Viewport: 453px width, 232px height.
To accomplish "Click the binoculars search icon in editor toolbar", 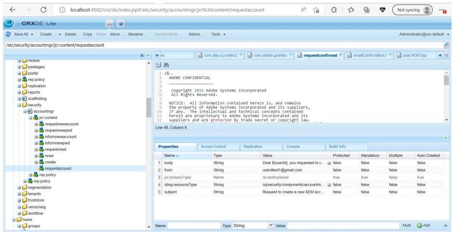I will [166, 65].
